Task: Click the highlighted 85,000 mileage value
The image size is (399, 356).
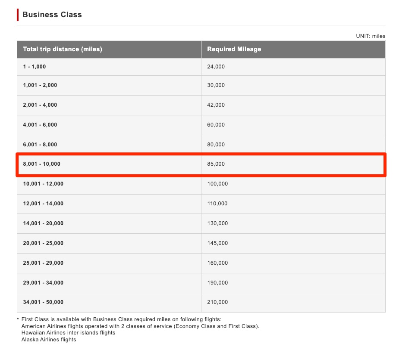Action: coord(216,164)
